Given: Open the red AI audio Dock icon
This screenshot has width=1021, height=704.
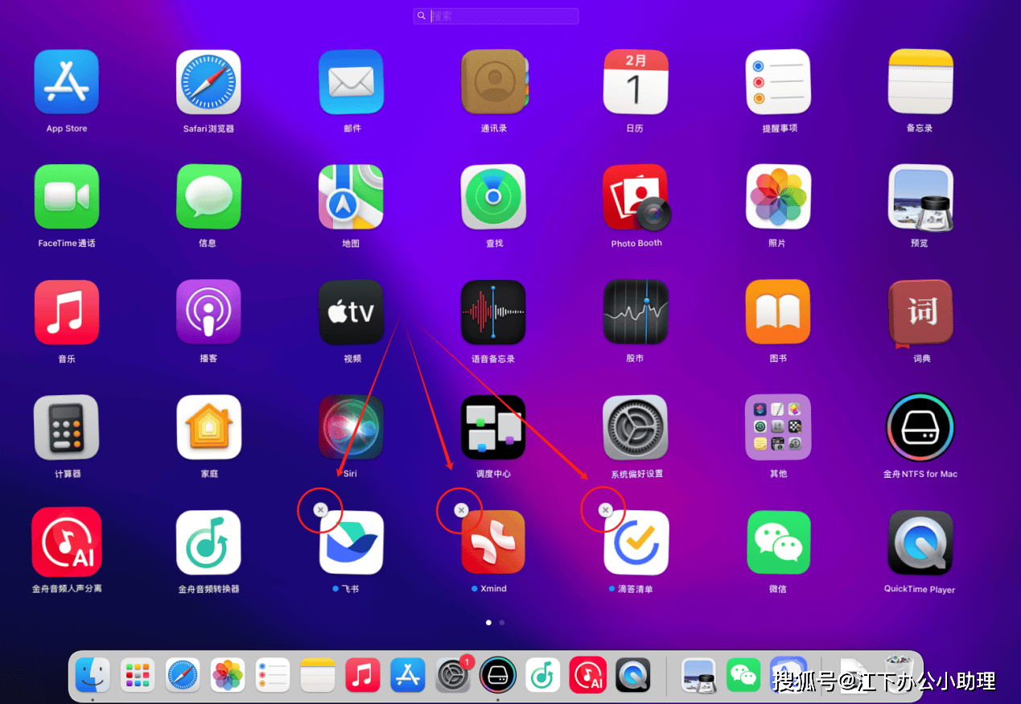Looking at the screenshot, I should (588, 674).
